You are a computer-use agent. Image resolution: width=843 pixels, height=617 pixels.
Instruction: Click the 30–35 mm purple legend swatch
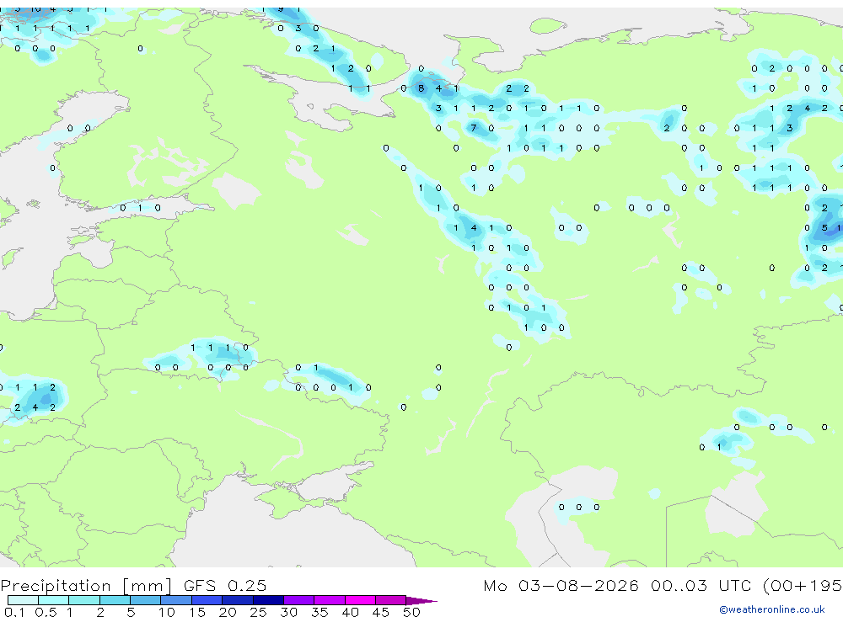click(x=299, y=600)
